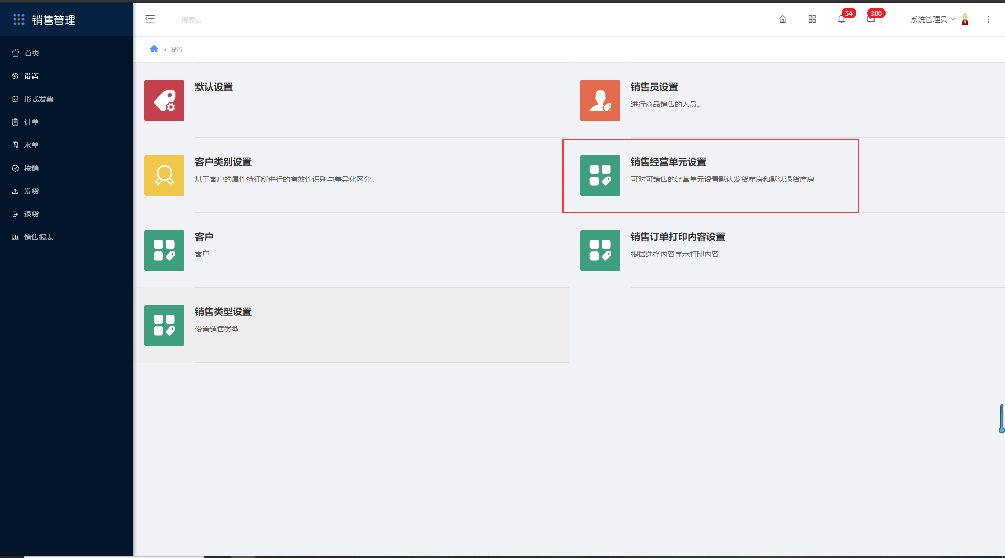Open the 默认设置 title link
Screen dimensions: 1005x558
(x=214, y=87)
